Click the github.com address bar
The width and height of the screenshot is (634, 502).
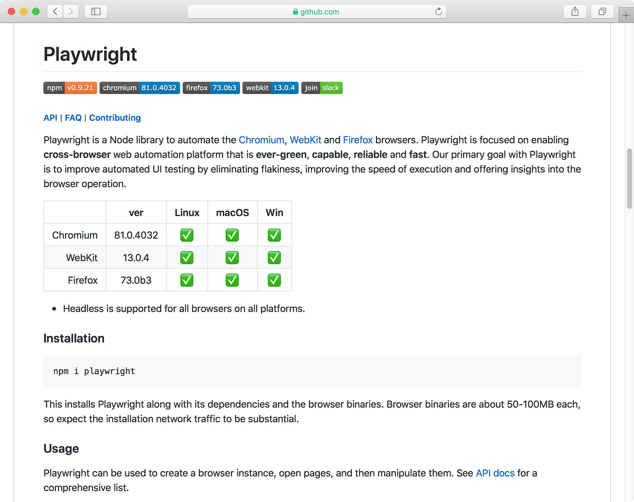(x=317, y=12)
